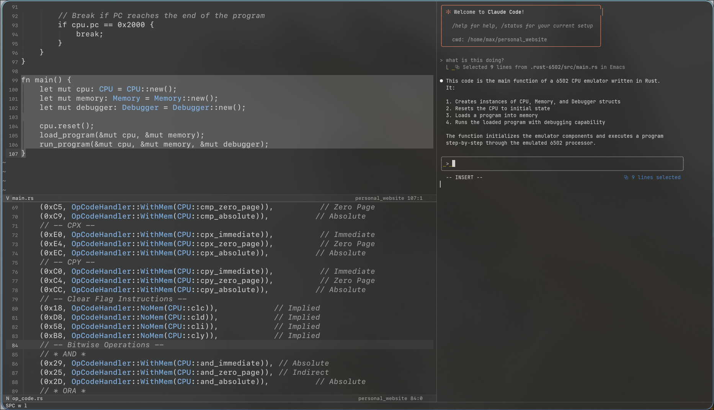Click the comment 'Break if PC reaches the end'
The height and width of the screenshot is (410, 714).
pyautogui.click(x=161, y=15)
